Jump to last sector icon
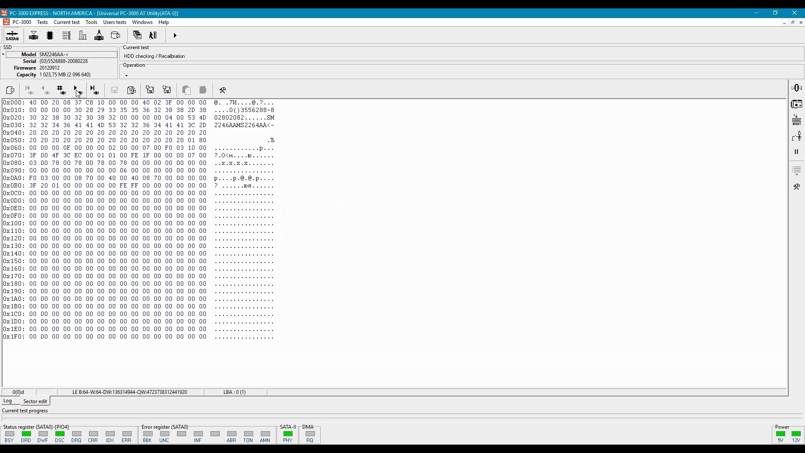 (94, 90)
